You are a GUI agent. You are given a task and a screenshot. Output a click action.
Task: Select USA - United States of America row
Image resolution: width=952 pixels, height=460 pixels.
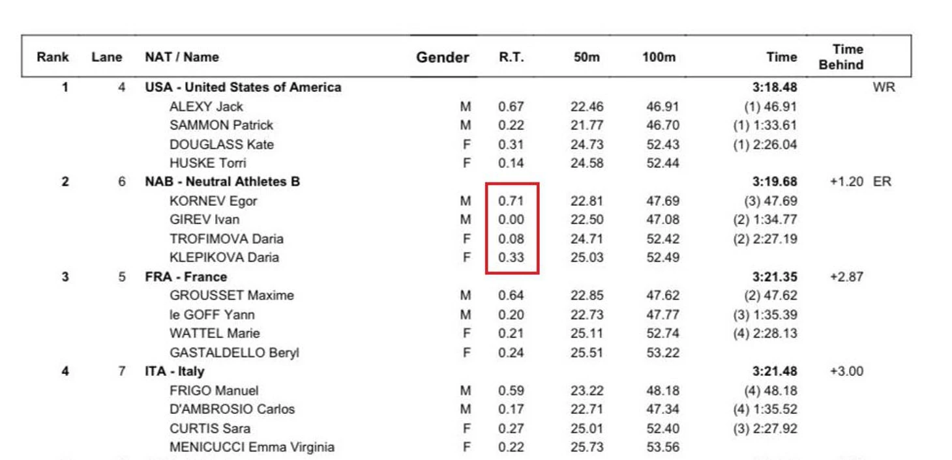coord(243,87)
